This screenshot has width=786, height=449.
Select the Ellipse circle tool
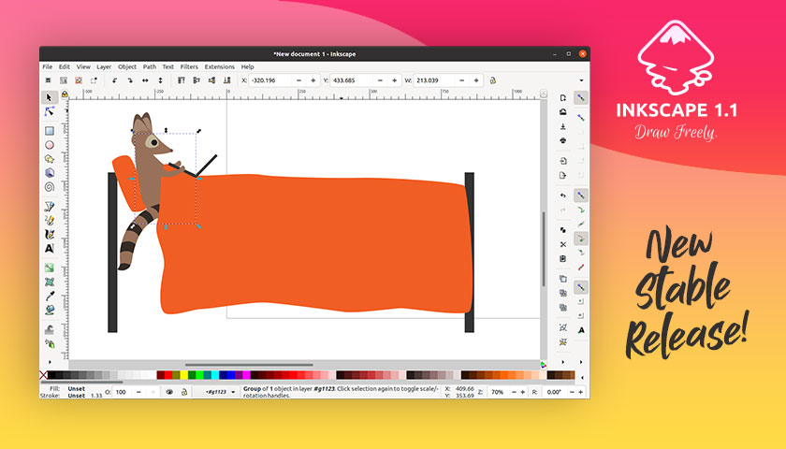click(x=49, y=145)
